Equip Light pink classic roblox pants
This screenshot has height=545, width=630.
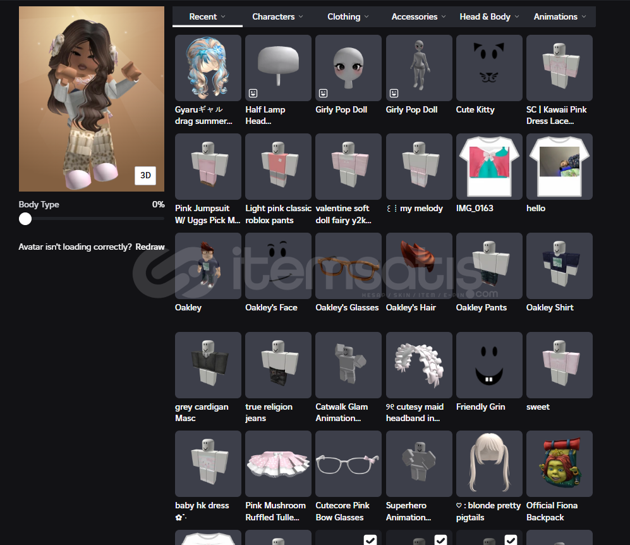pyautogui.click(x=278, y=166)
